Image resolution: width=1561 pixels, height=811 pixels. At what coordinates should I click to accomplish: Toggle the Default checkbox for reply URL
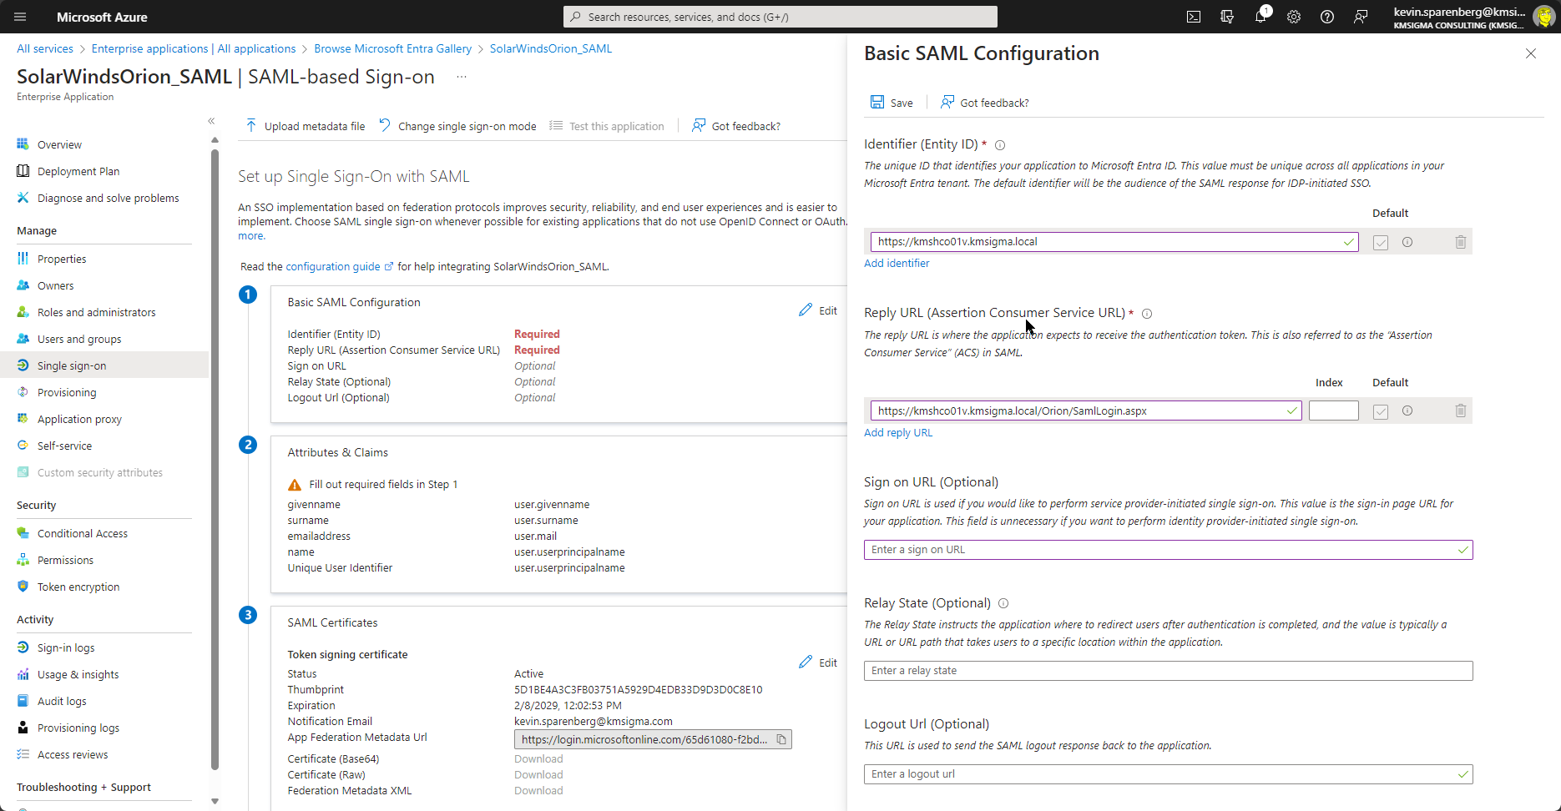point(1381,411)
